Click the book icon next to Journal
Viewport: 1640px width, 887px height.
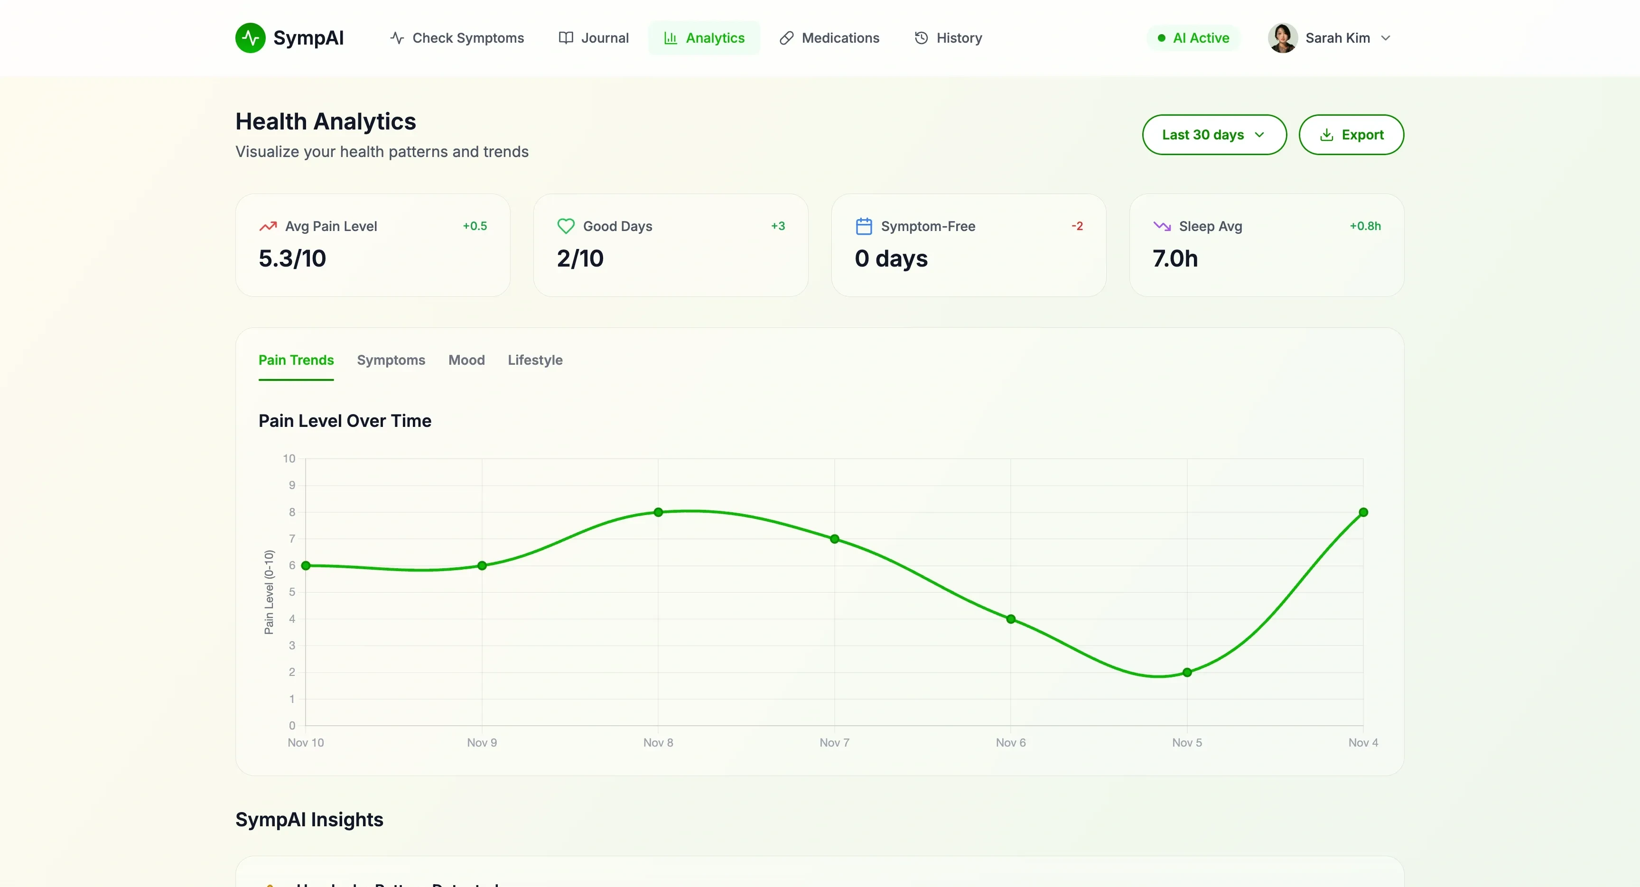point(565,38)
